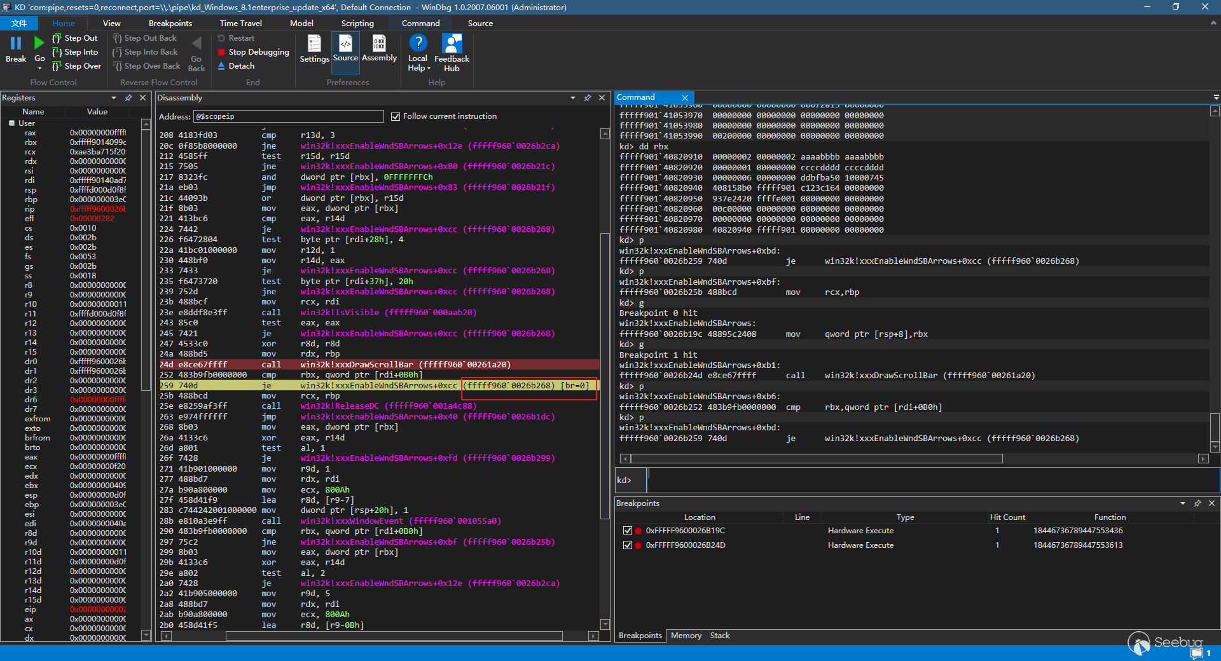Close the Breakpoints panel
The width and height of the screenshot is (1221, 661).
(x=1211, y=503)
